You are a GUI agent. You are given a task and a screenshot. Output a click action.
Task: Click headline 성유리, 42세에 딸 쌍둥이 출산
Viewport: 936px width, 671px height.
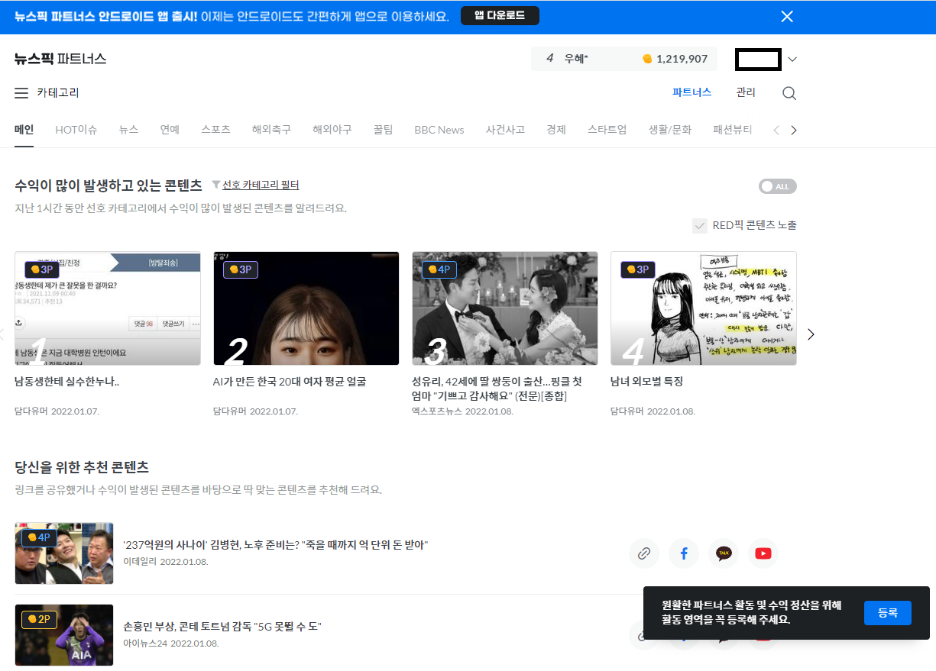(x=497, y=389)
